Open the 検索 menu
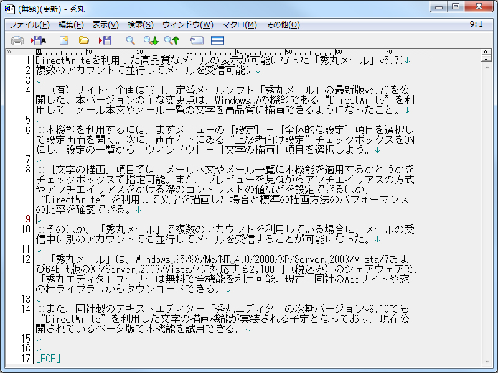 (x=141, y=25)
